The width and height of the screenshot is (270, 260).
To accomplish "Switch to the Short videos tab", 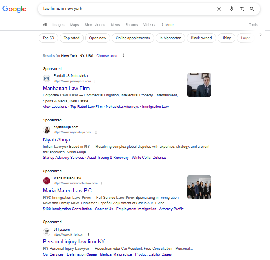I will pyautogui.click(x=95, y=25).
